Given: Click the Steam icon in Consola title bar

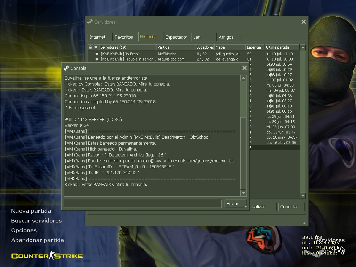Looking at the screenshot, I should (66, 68).
